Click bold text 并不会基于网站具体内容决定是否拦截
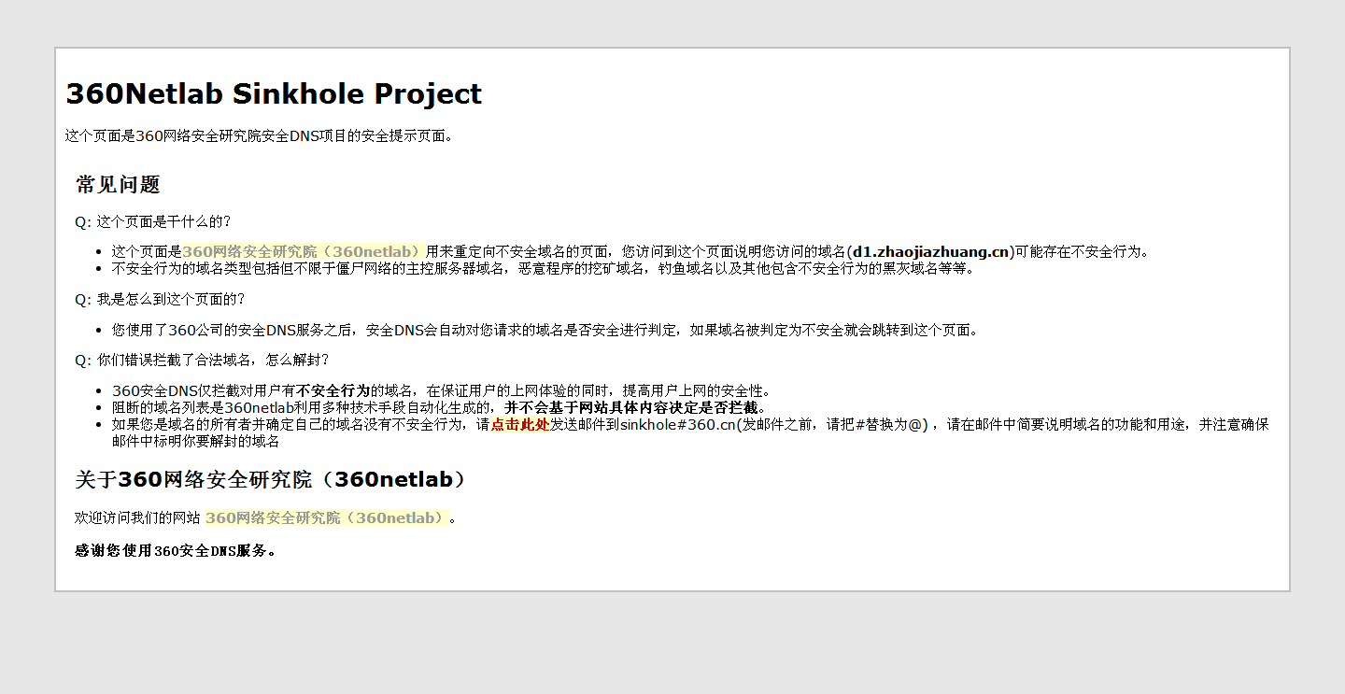 [631, 407]
